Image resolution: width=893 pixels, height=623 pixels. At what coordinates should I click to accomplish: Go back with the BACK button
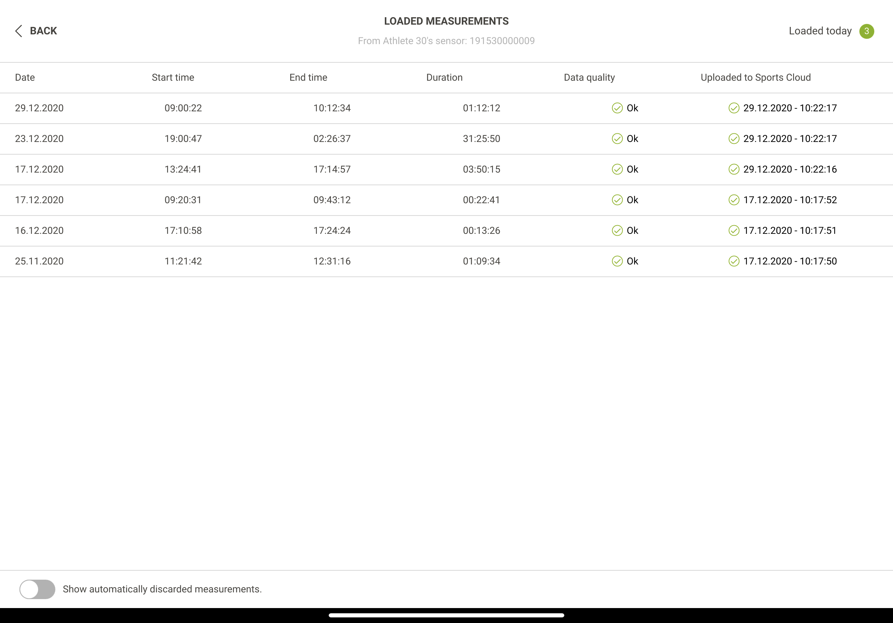coord(36,31)
